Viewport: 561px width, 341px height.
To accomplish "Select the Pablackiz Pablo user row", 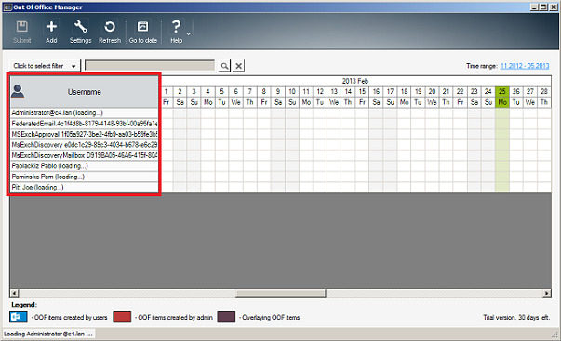I will click(84, 166).
